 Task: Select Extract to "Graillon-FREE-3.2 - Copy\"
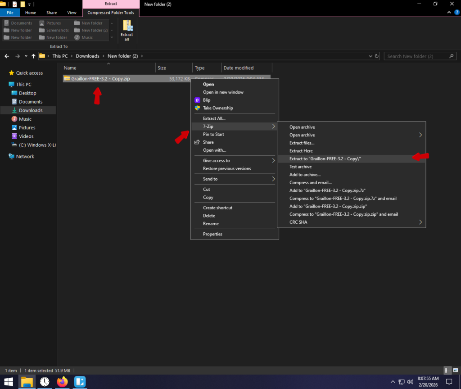pos(325,159)
